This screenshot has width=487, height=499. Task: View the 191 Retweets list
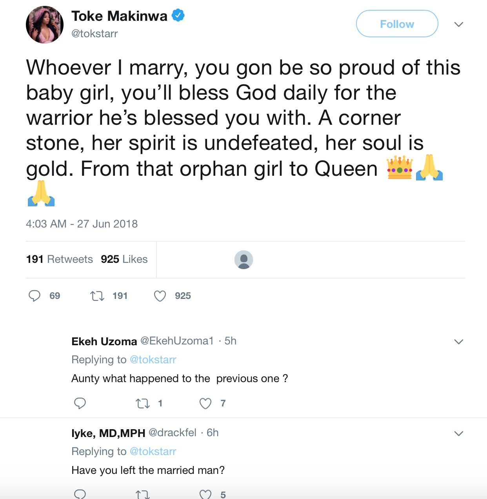60,259
